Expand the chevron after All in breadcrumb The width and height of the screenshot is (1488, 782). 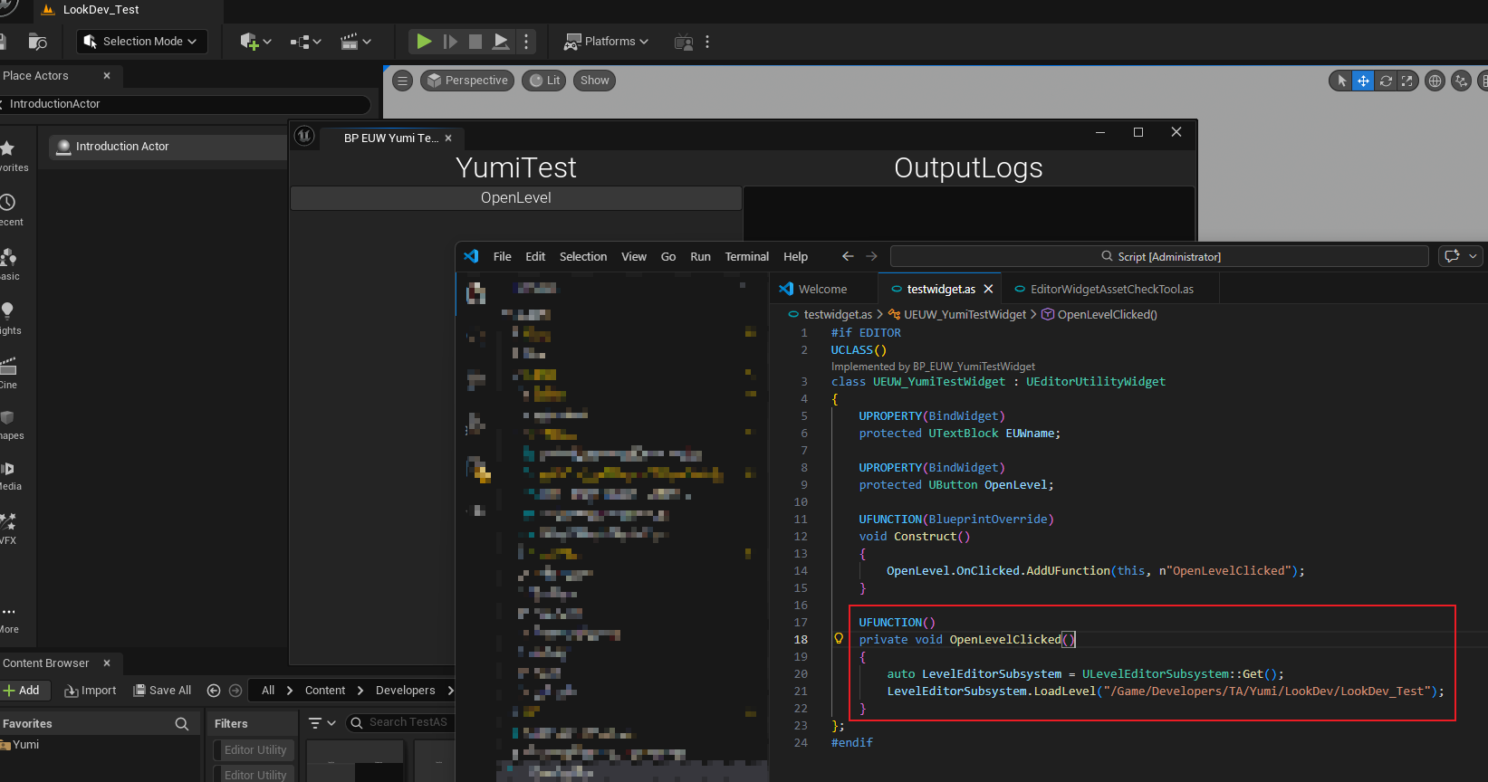pos(290,691)
